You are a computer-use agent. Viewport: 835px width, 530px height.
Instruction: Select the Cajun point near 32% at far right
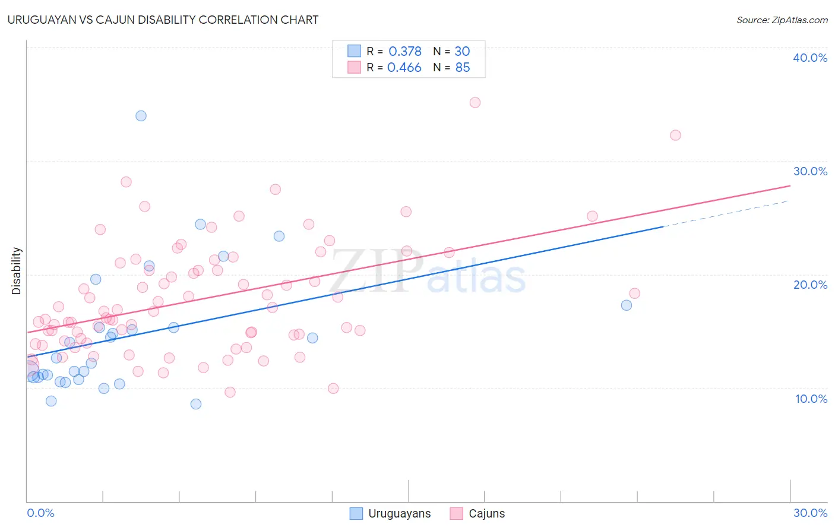pyautogui.click(x=675, y=135)
